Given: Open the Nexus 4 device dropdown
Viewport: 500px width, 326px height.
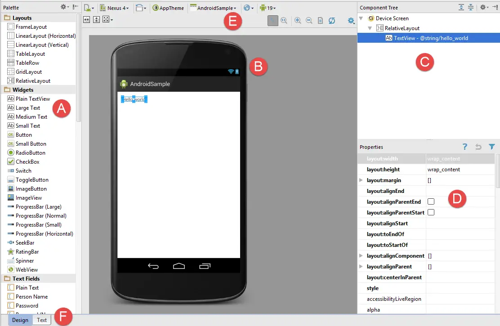Looking at the screenshot, I should pos(114,8).
